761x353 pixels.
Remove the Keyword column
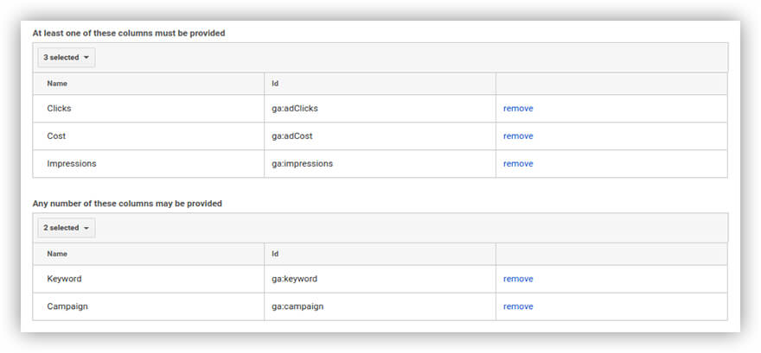(x=518, y=279)
